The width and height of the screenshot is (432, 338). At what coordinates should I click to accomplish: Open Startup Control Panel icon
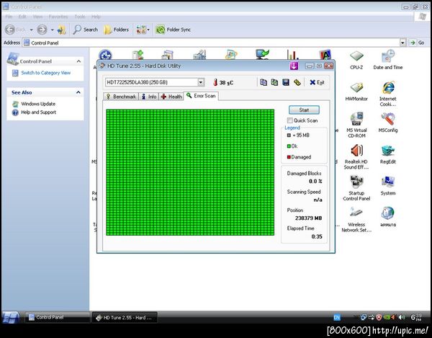[x=356, y=188]
